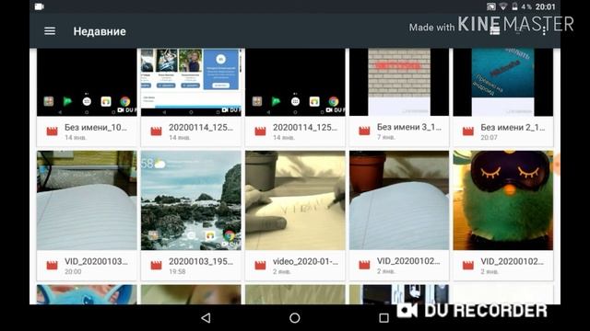Click the 7 янв. date on Без имени 3_1...

(x=386, y=137)
